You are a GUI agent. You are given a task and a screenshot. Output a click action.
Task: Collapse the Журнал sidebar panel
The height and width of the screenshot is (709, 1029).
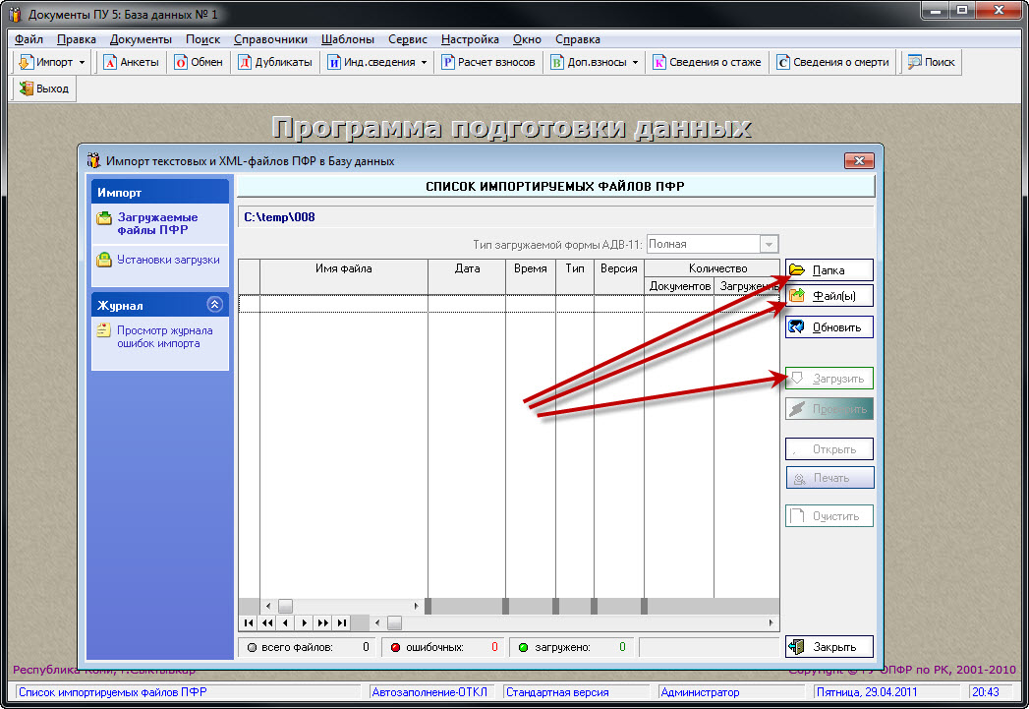[214, 305]
